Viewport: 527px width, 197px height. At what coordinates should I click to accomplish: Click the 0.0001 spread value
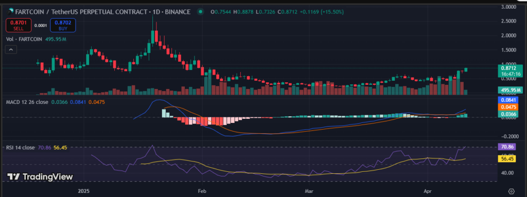click(x=41, y=26)
